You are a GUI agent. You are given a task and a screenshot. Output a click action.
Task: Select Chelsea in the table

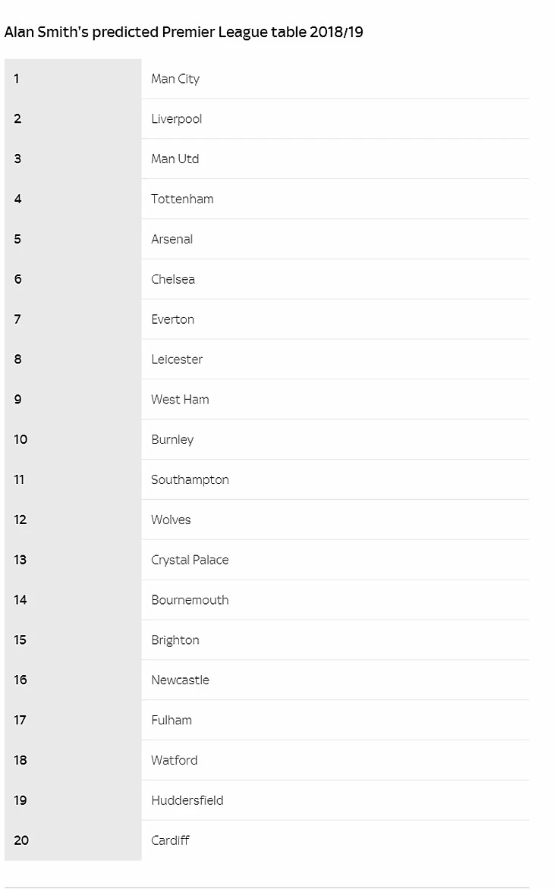pyautogui.click(x=173, y=279)
